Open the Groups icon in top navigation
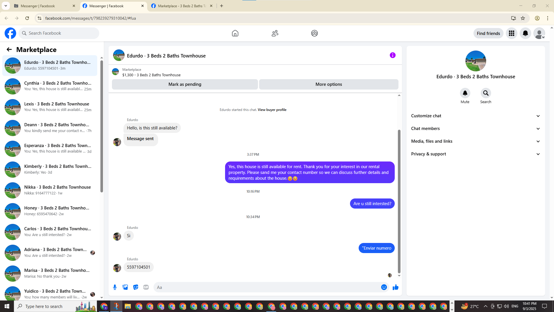 tap(315, 33)
